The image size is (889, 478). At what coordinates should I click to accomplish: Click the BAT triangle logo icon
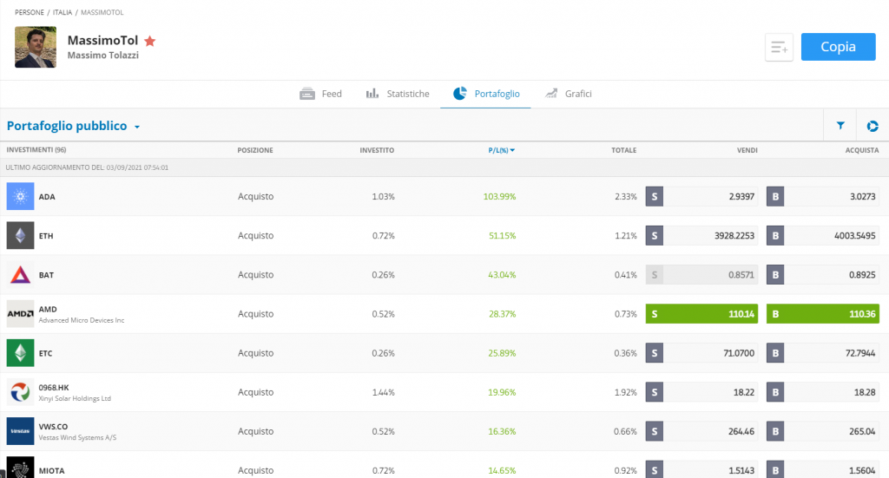click(21, 275)
